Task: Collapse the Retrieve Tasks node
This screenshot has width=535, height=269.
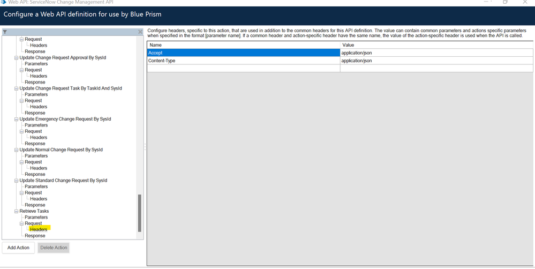Action: (16, 211)
